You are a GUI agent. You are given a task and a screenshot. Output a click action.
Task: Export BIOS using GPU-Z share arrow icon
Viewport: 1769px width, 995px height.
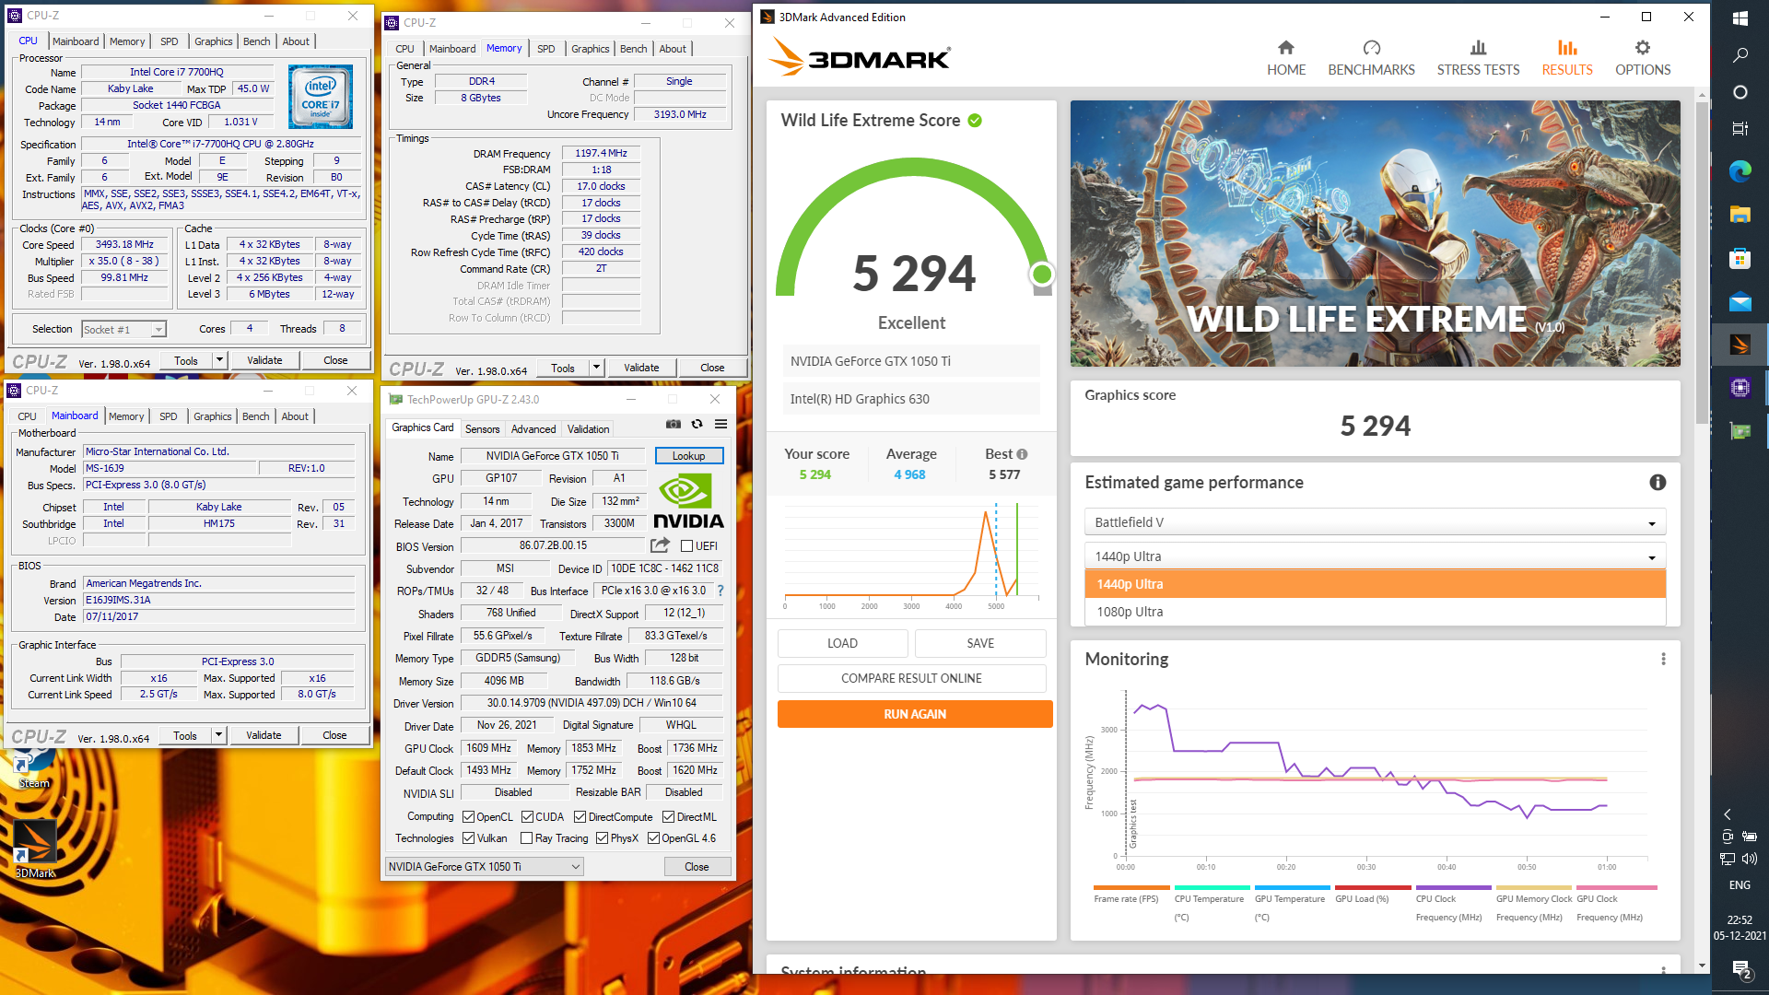(x=660, y=545)
